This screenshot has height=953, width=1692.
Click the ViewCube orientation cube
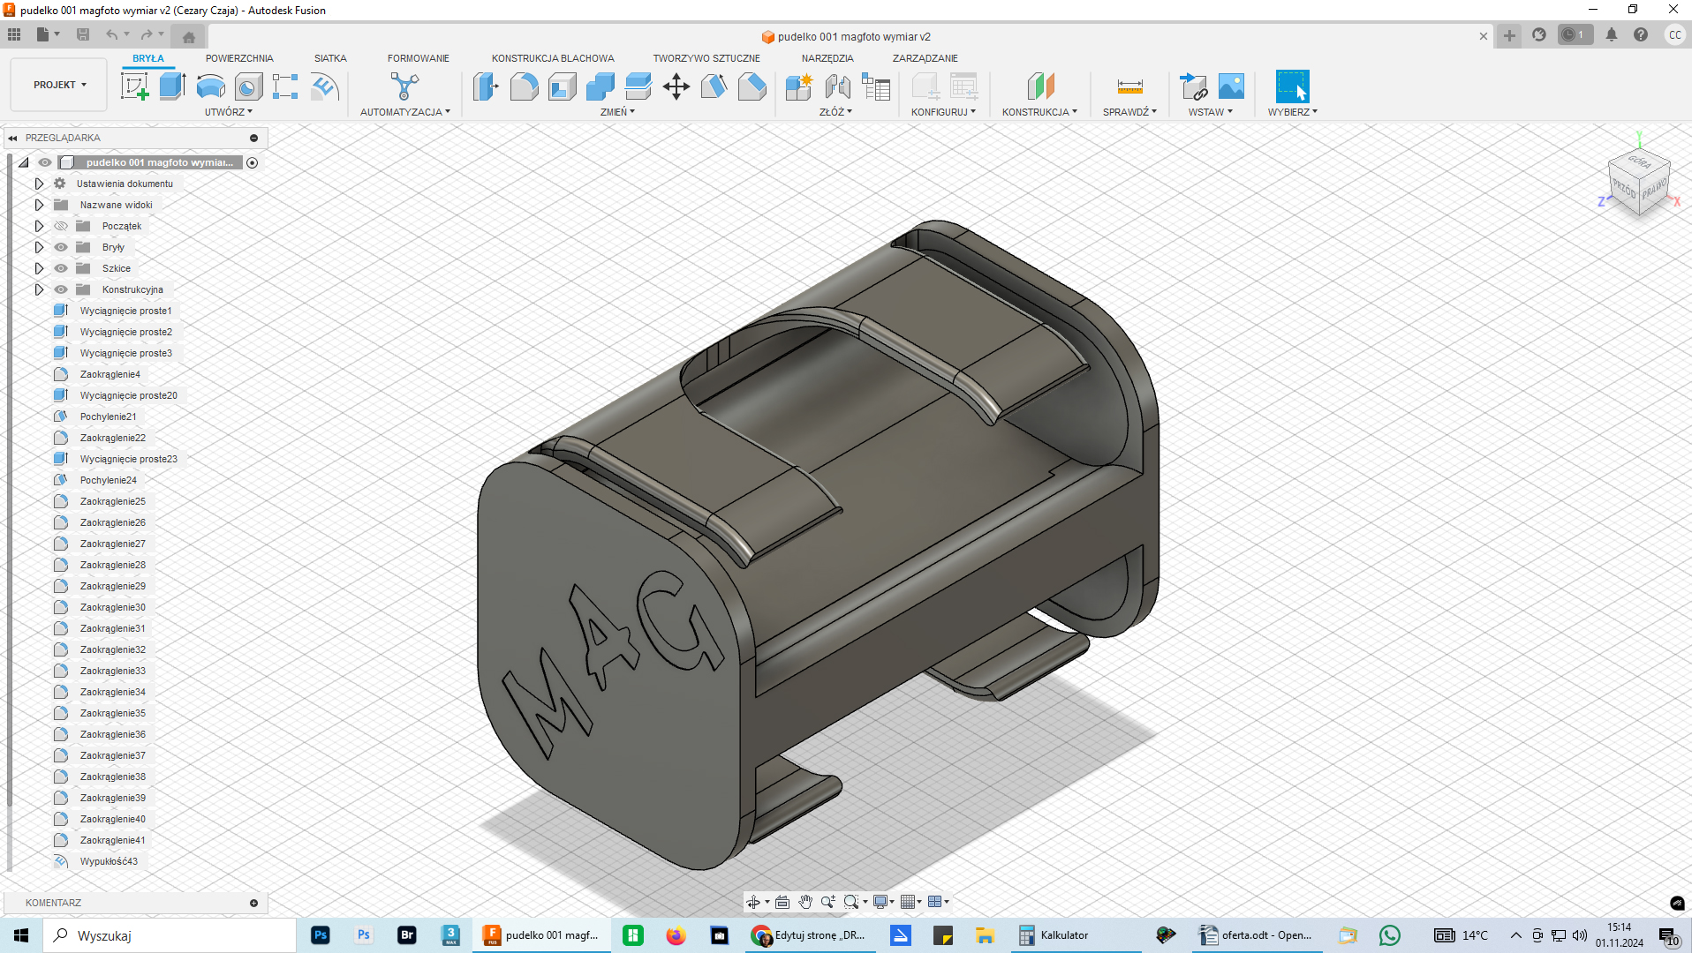coord(1640,183)
